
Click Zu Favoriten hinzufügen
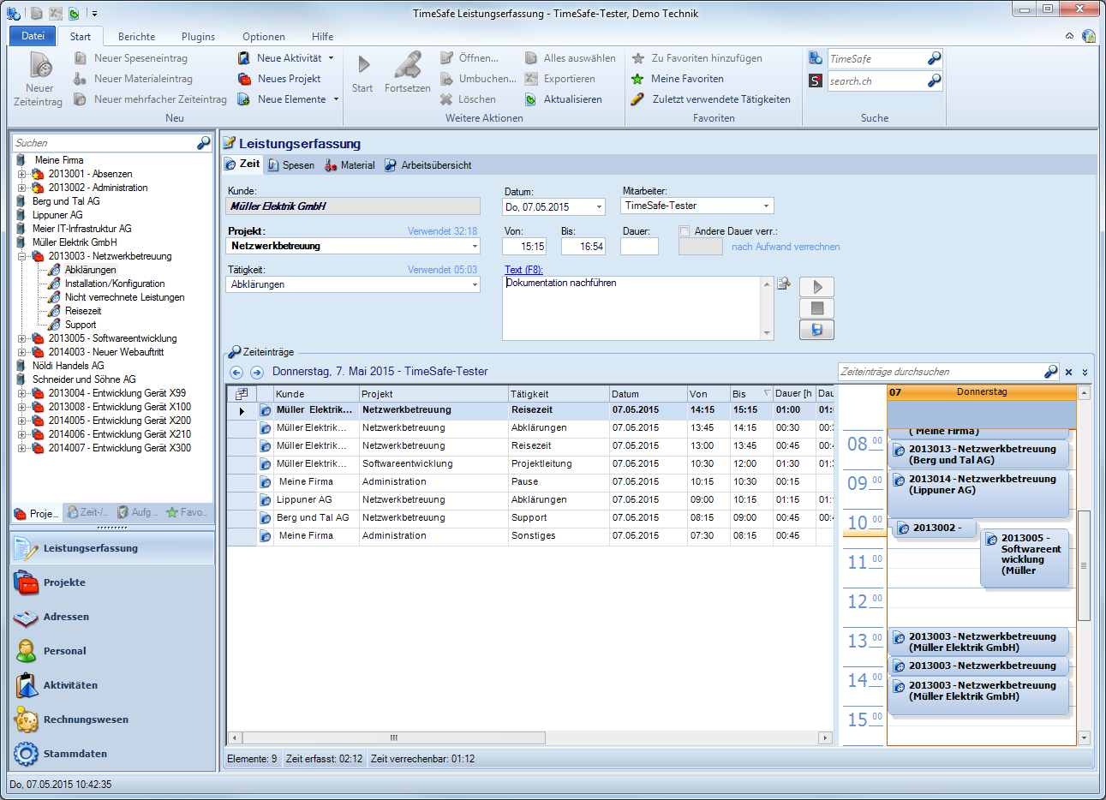697,58
